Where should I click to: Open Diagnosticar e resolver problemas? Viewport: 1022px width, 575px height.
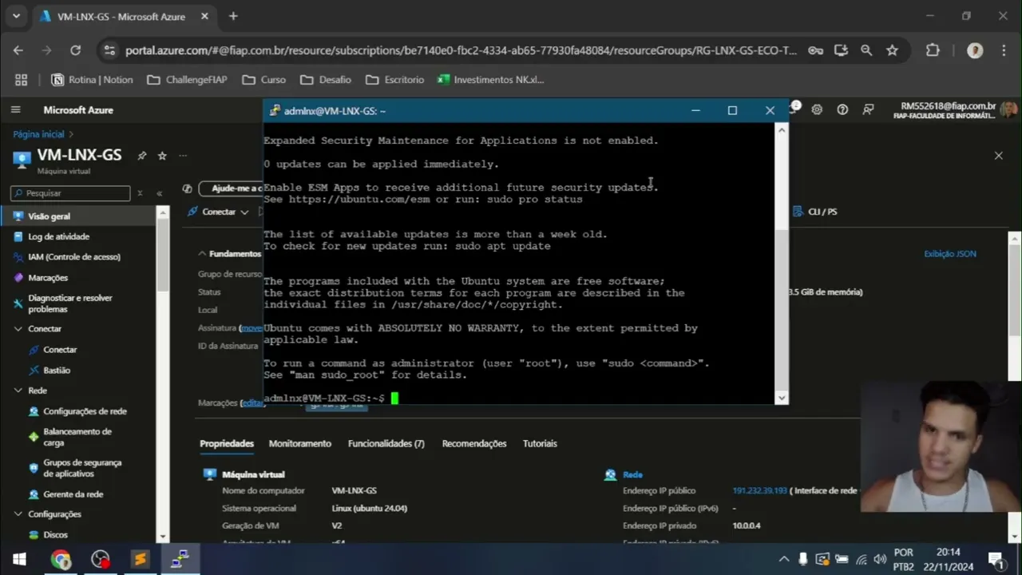tap(70, 303)
